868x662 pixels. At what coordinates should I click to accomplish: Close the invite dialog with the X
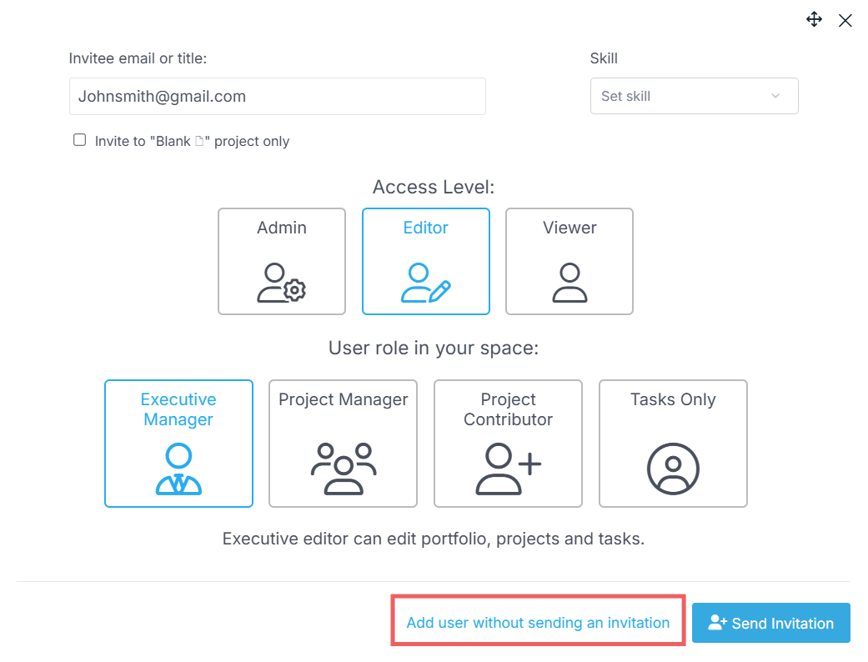[x=845, y=21]
